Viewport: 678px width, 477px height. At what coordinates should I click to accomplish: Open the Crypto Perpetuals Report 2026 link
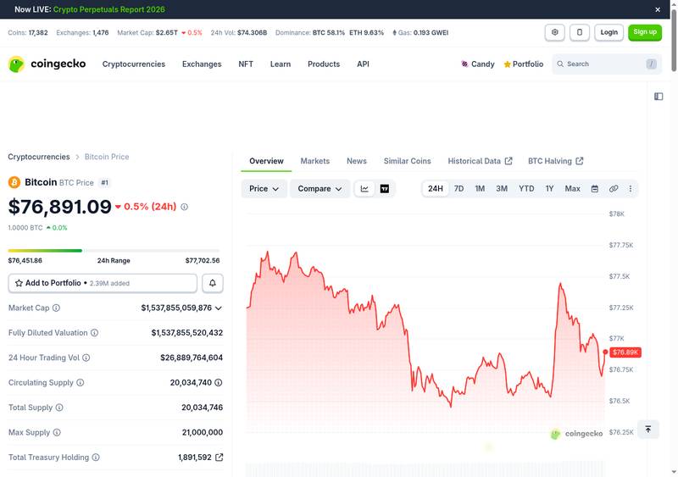pos(109,9)
